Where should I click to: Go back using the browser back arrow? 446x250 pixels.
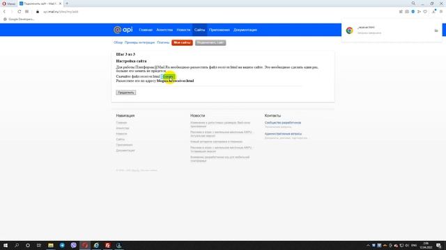(x=4, y=12)
